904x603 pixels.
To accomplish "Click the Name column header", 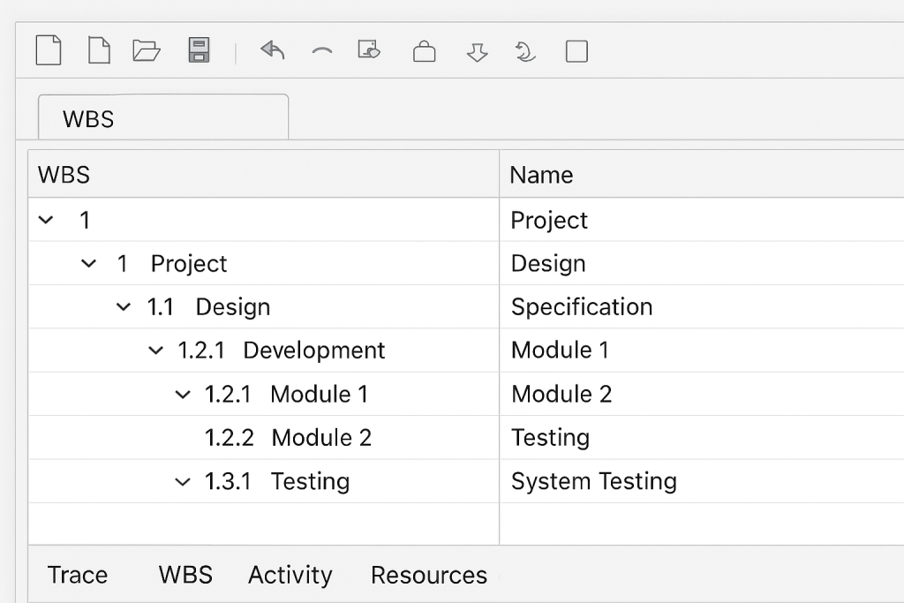I will pos(541,174).
